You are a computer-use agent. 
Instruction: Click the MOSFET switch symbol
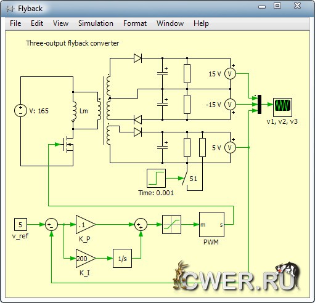(68, 145)
